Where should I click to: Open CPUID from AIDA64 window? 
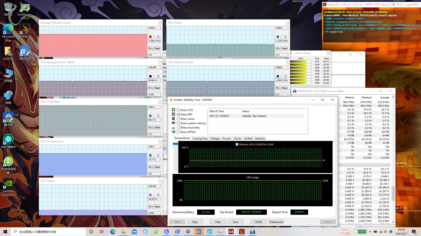pos(258,222)
